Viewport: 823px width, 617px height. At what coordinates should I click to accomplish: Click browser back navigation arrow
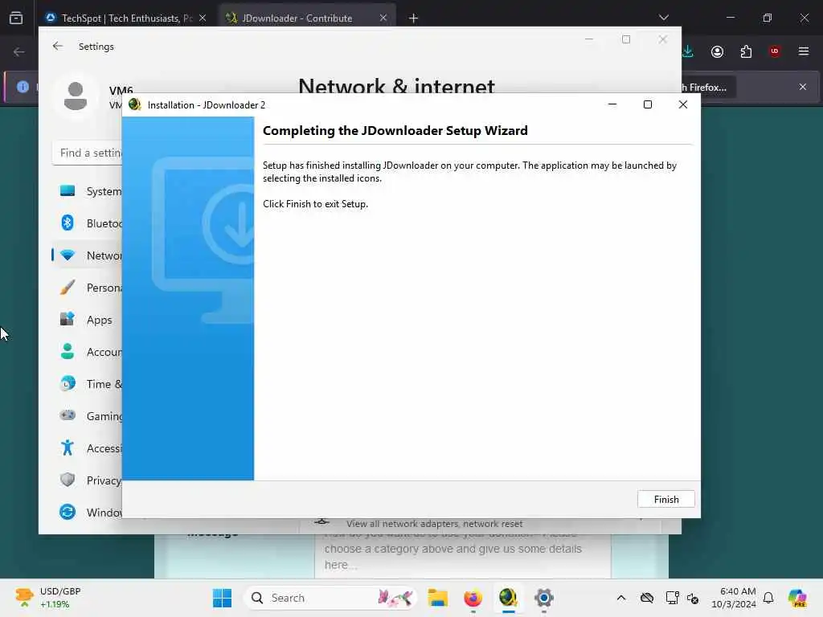click(x=19, y=52)
